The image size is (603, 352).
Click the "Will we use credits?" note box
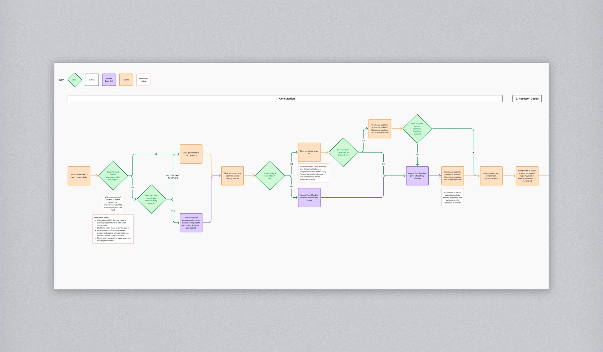113,203
